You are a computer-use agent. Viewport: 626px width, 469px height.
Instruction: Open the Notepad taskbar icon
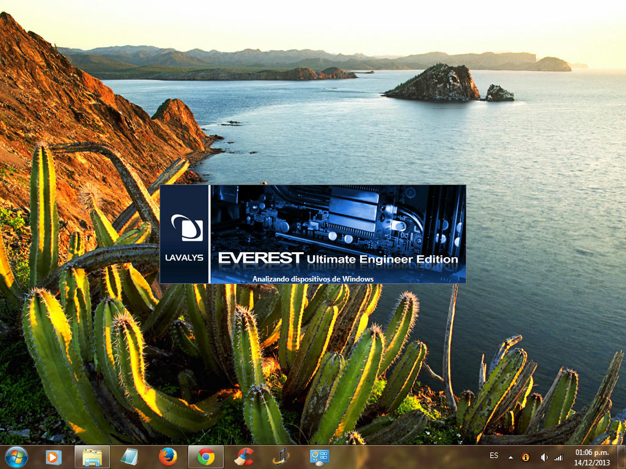[x=130, y=457]
